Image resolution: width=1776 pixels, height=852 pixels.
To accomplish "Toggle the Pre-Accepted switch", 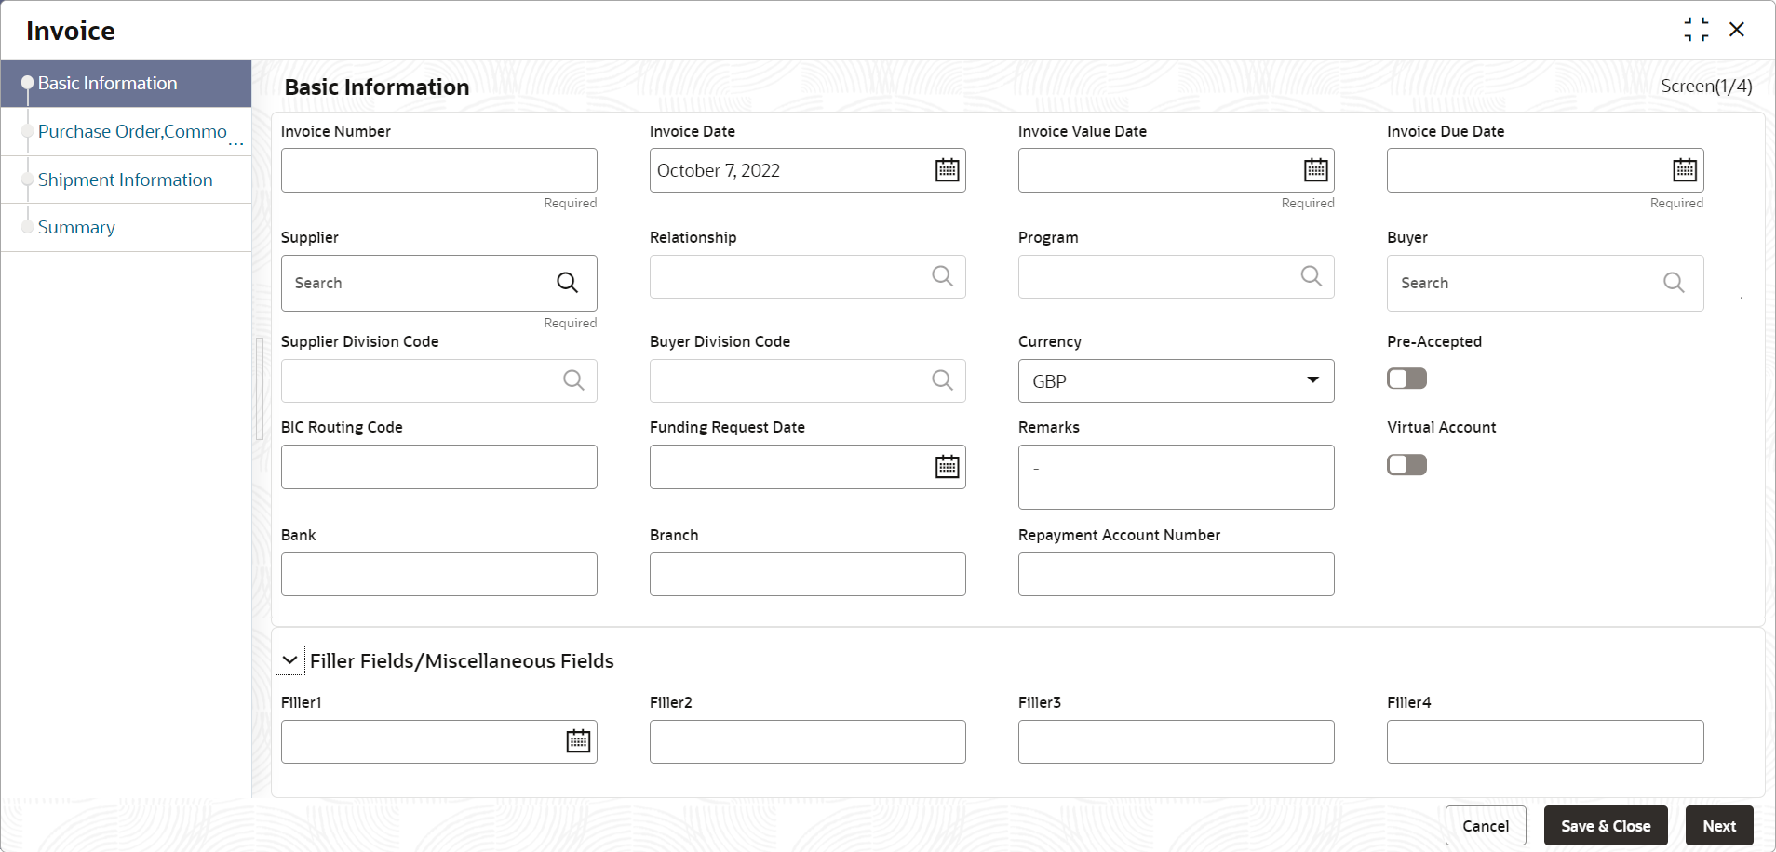I will 1406,379.
